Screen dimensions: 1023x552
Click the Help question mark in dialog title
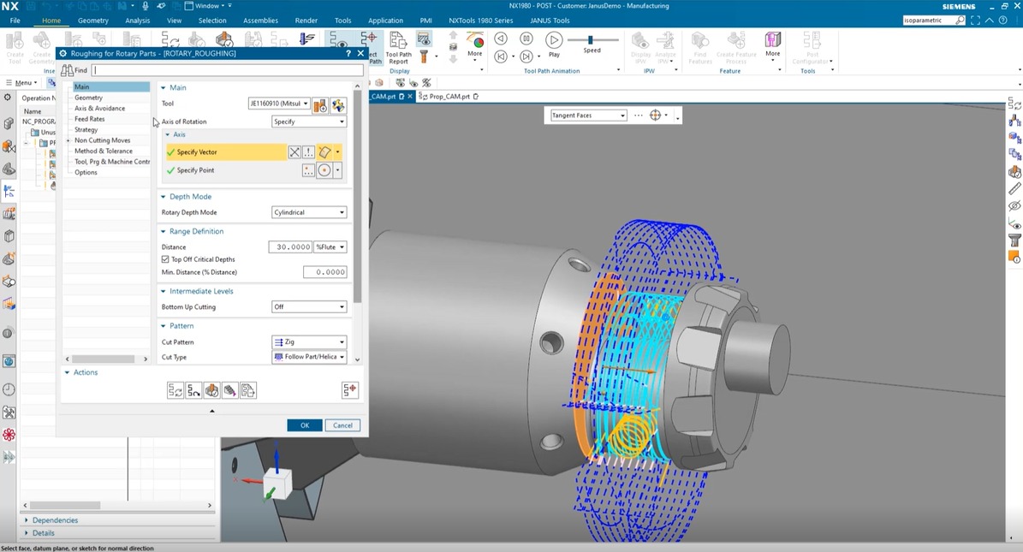coord(348,54)
